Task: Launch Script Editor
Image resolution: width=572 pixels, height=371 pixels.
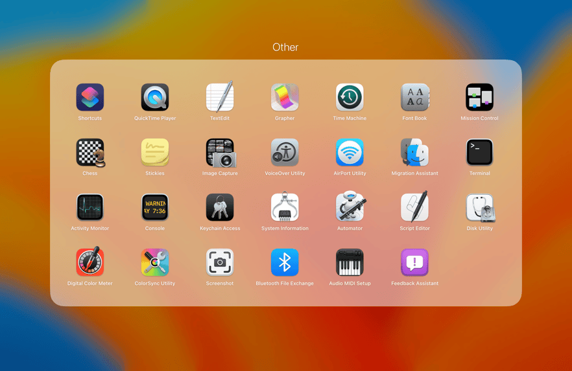Action: tap(414, 207)
